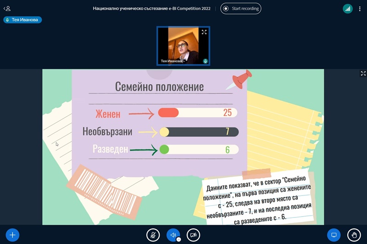The image size is (367, 244).
Task: Toggle microphone mute
Action: (153, 235)
